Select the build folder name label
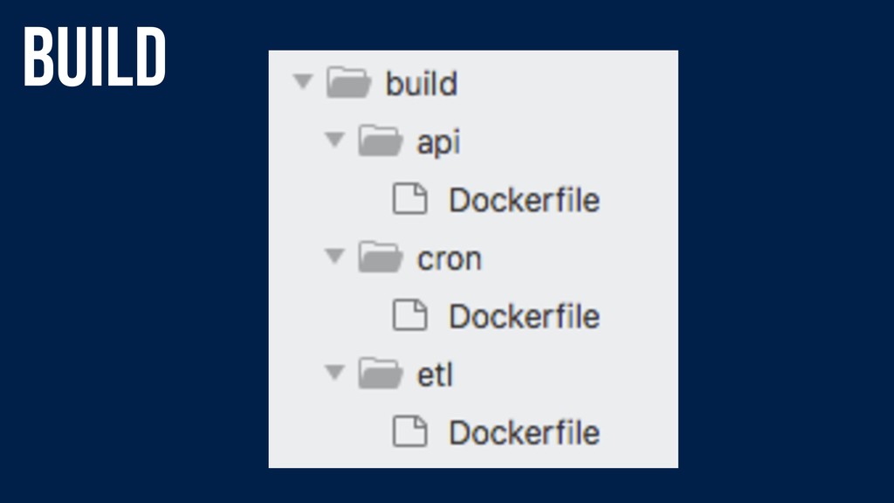This screenshot has width=894, height=503. coord(422,83)
